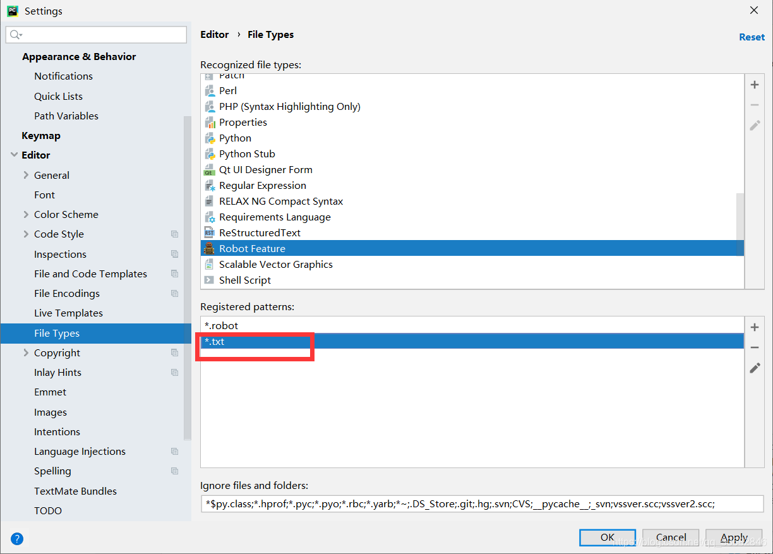Screen dimensions: 773x554
Task: Click the Ignore files and folders field
Action: (482, 503)
